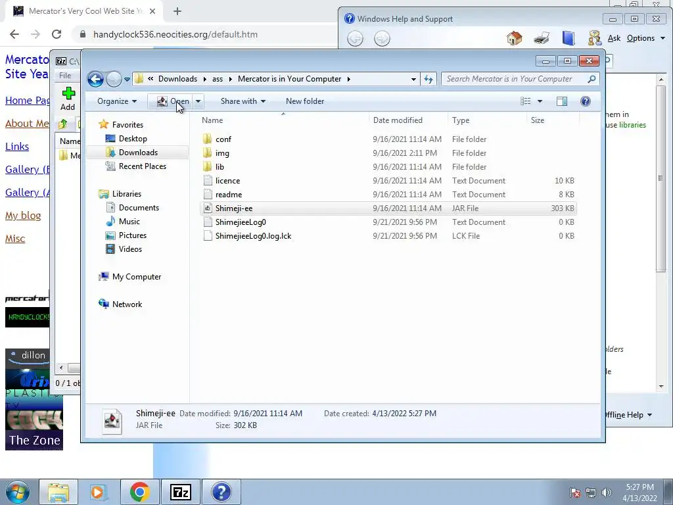Select the ShimejieeLog0.log.lck file icon
The image size is (673, 505).
[x=208, y=236]
